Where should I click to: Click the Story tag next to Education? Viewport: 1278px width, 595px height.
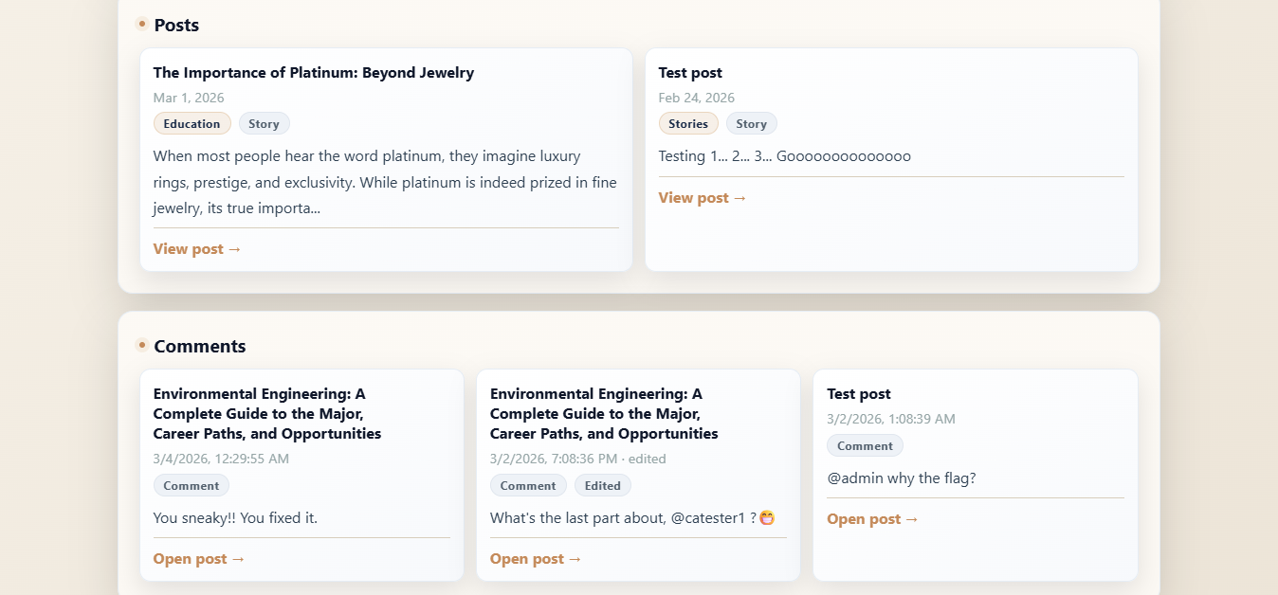point(264,123)
